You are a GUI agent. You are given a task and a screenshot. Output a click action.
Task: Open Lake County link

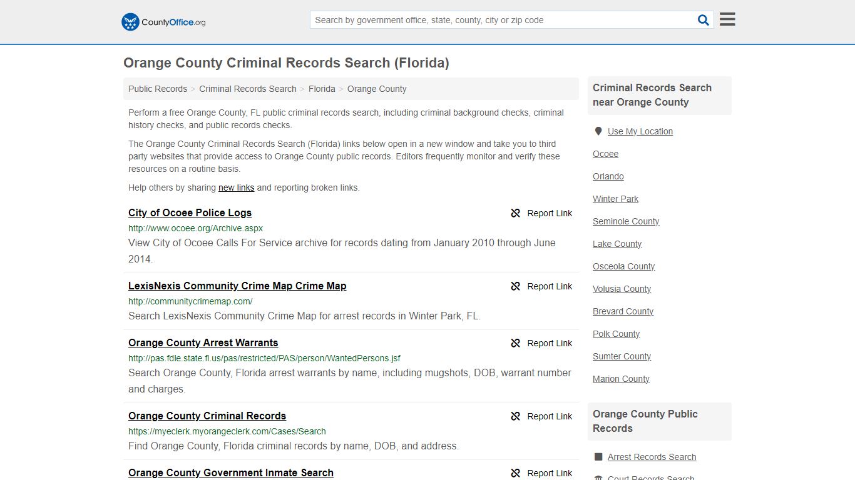(617, 244)
